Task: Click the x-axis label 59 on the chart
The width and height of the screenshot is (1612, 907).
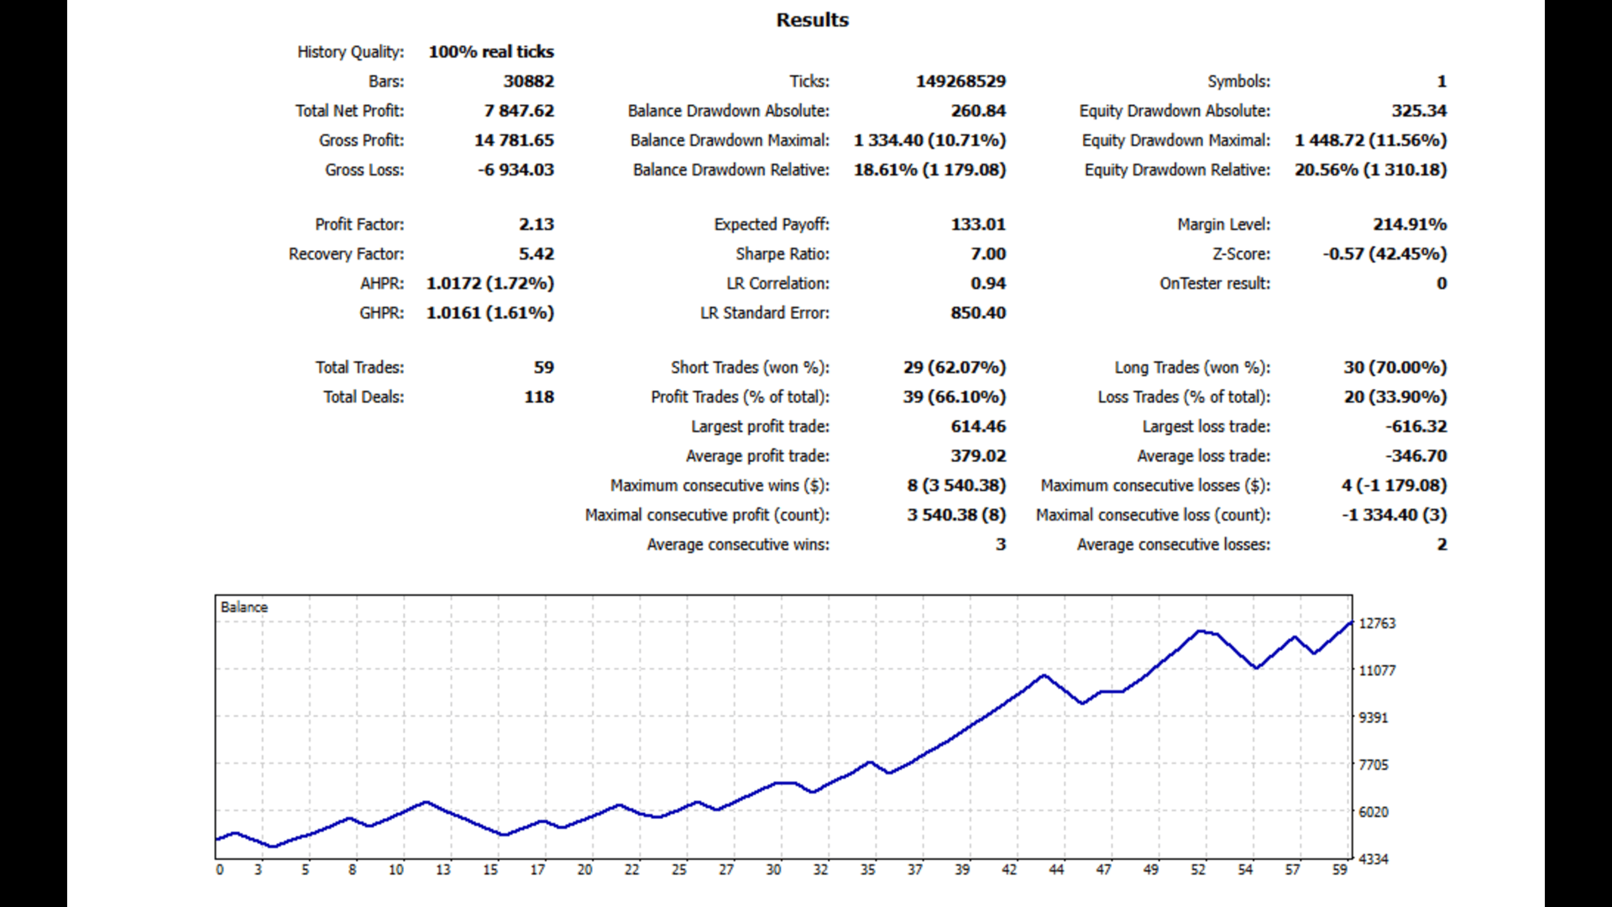Action: tap(1339, 870)
